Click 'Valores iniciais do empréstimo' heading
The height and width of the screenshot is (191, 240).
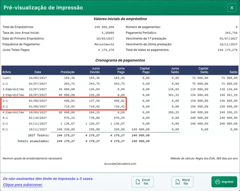click(x=120, y=19)
